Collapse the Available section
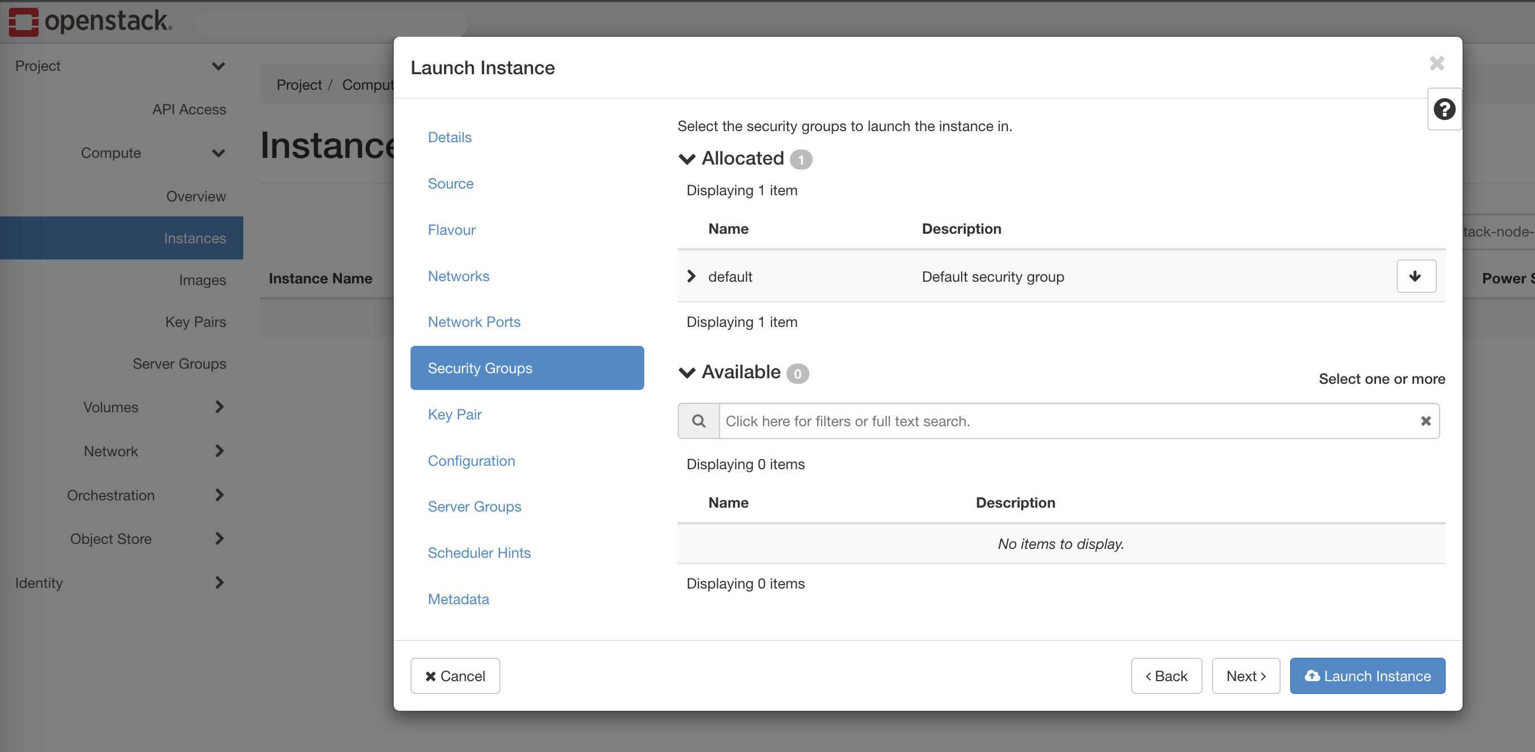Screen dimensions: 1535x752 pyautogui.click(x=687, y=373)
